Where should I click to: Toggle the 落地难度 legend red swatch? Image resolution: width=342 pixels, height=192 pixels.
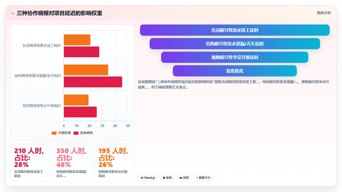(76, 133)
